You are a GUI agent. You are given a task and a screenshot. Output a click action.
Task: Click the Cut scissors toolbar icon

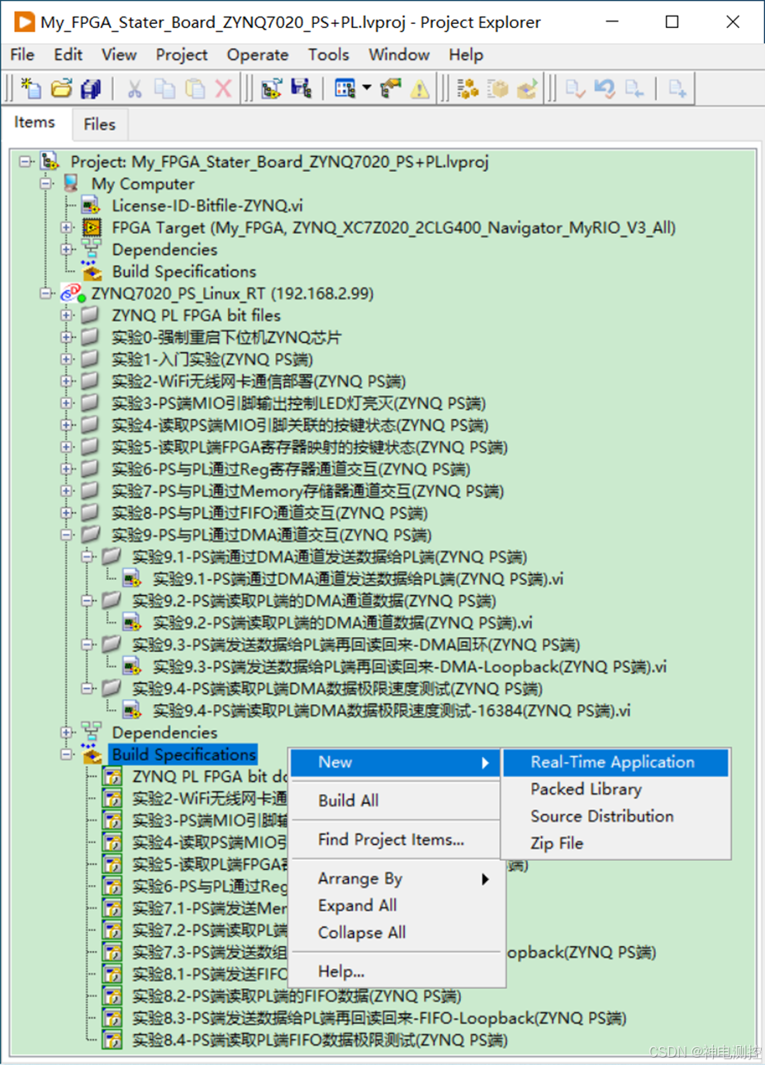134,88
